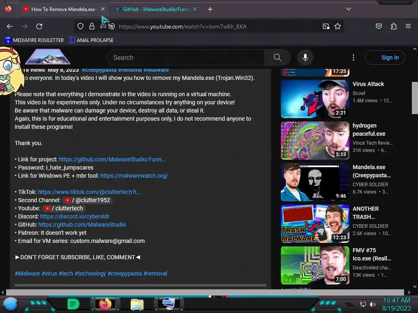Click the Virus Attack video title
The width and height of the screenshot is (418, 313).
click(368, 84)
